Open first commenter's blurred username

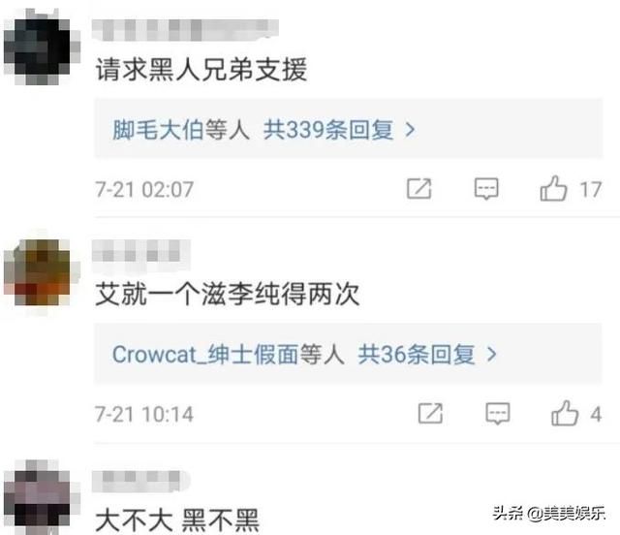(185, 30)
